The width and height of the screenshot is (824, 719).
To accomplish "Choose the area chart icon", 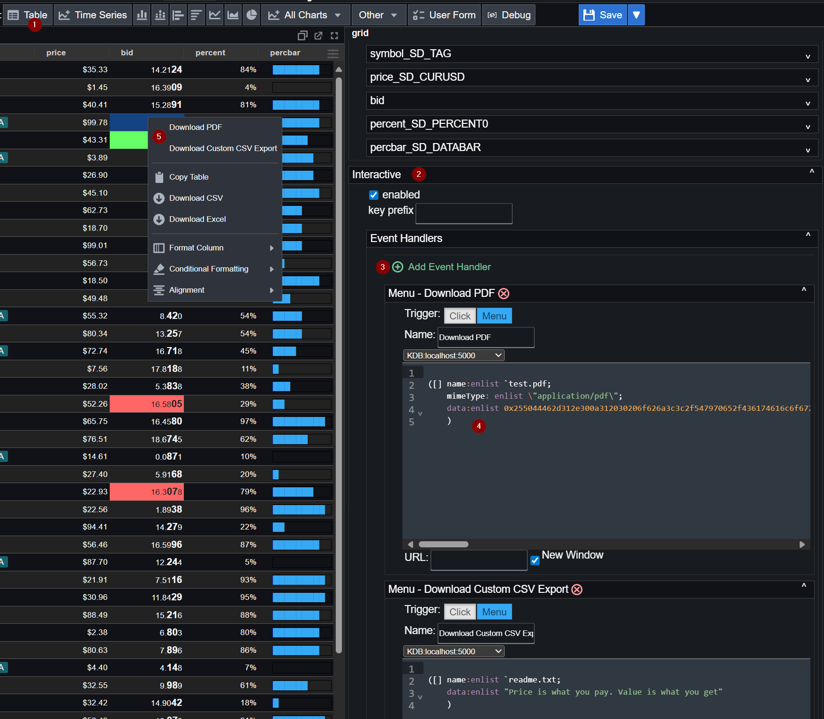I will click(x=233, y=15).
